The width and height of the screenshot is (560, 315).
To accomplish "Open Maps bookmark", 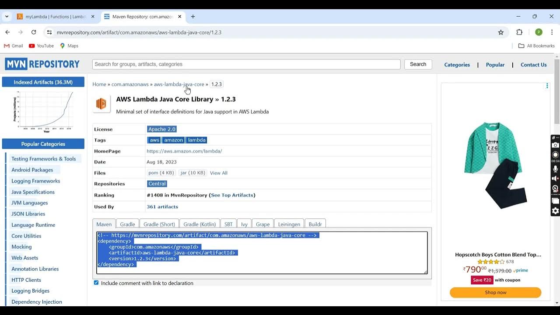I will [69, 45].
